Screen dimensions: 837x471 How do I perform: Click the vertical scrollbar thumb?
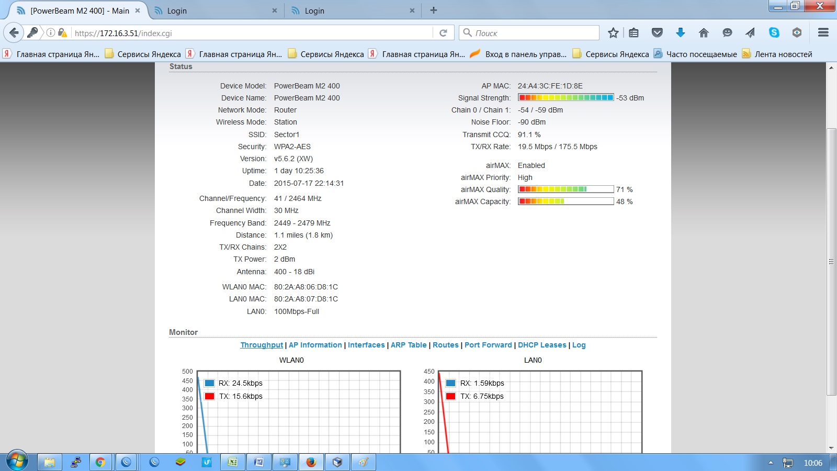831,262
